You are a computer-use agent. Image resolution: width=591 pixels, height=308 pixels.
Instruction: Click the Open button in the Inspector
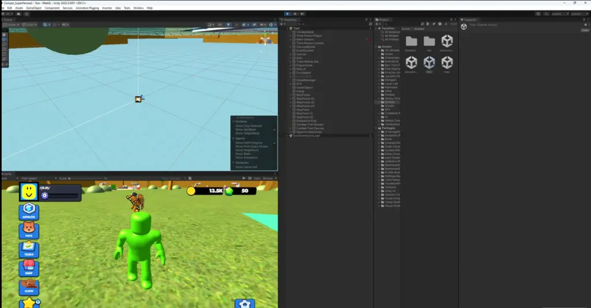click(x=585, y=30)
